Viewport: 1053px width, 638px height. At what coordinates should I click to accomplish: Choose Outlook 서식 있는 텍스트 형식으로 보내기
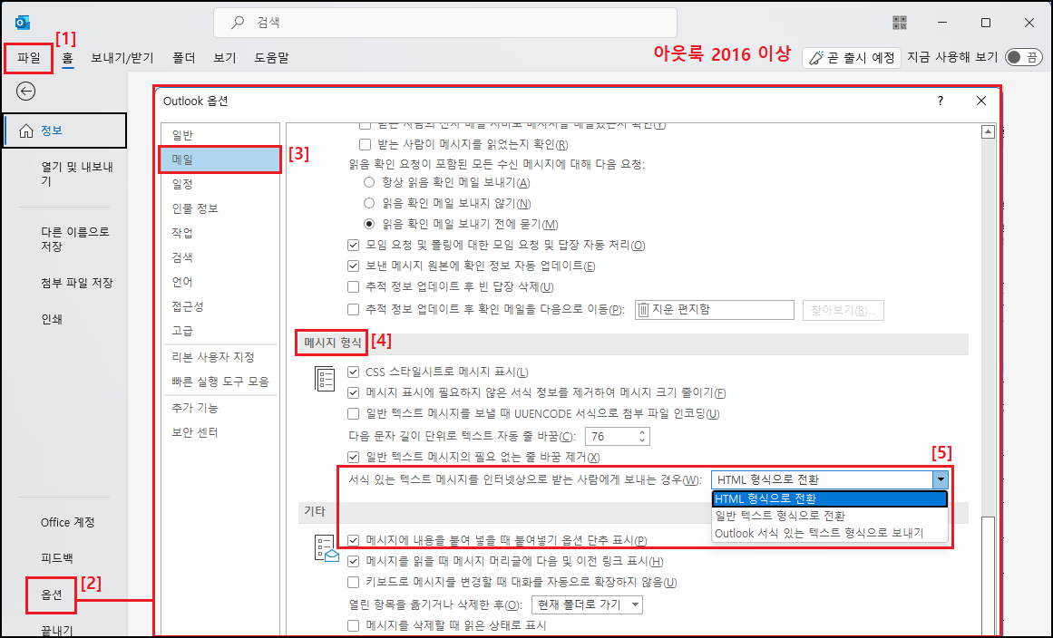pos(830,534)
